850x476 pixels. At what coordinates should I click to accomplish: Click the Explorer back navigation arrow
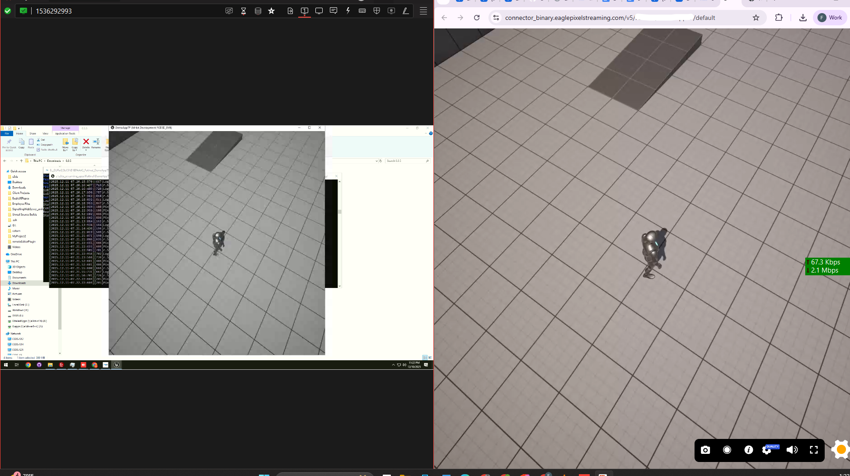5,160
